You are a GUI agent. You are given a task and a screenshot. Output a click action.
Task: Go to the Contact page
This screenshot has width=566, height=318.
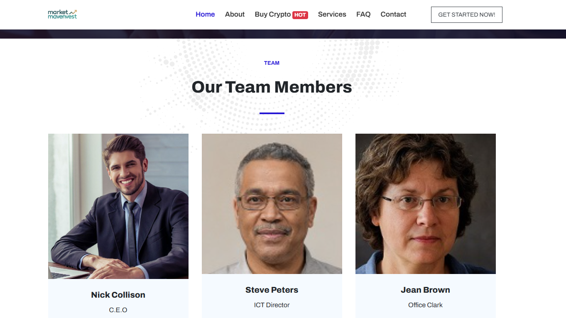(x=393, y=15)
